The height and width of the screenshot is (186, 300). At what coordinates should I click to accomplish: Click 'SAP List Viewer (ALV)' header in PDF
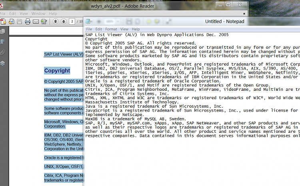64,54
